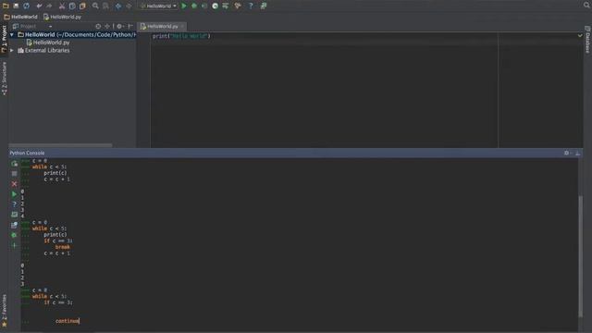Screen dimensions: 592x333
Task: Run HelloWorld with the green play button
Action: point(184,6)
